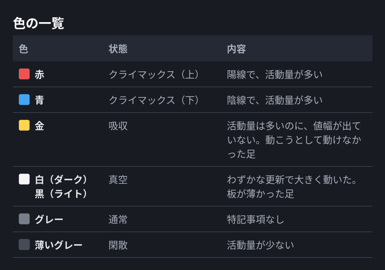The image size is (385, 270).
Task: Click the グレー color swatch
Action: (x=24, y=219)
